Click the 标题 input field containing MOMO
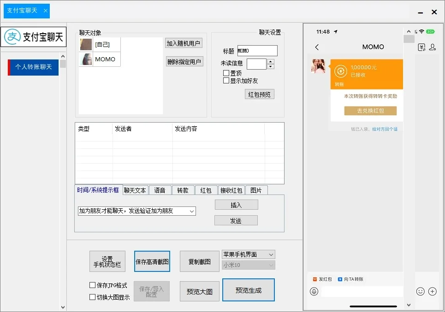The height and width of the screenshot is (312, 445). click(x=257, y=51)
